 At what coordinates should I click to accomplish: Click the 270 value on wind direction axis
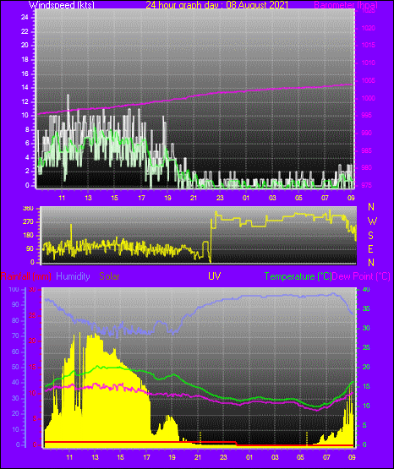tap(29, 222)
